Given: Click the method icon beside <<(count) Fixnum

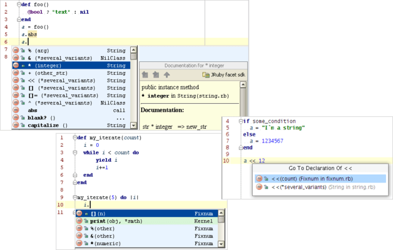Looking at the screenshot, I should [259, 178].
